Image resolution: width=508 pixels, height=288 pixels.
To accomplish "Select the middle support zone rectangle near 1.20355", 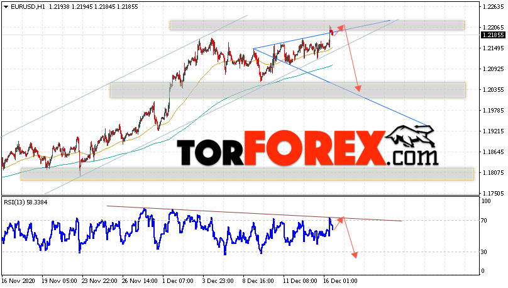I will 288,90.
